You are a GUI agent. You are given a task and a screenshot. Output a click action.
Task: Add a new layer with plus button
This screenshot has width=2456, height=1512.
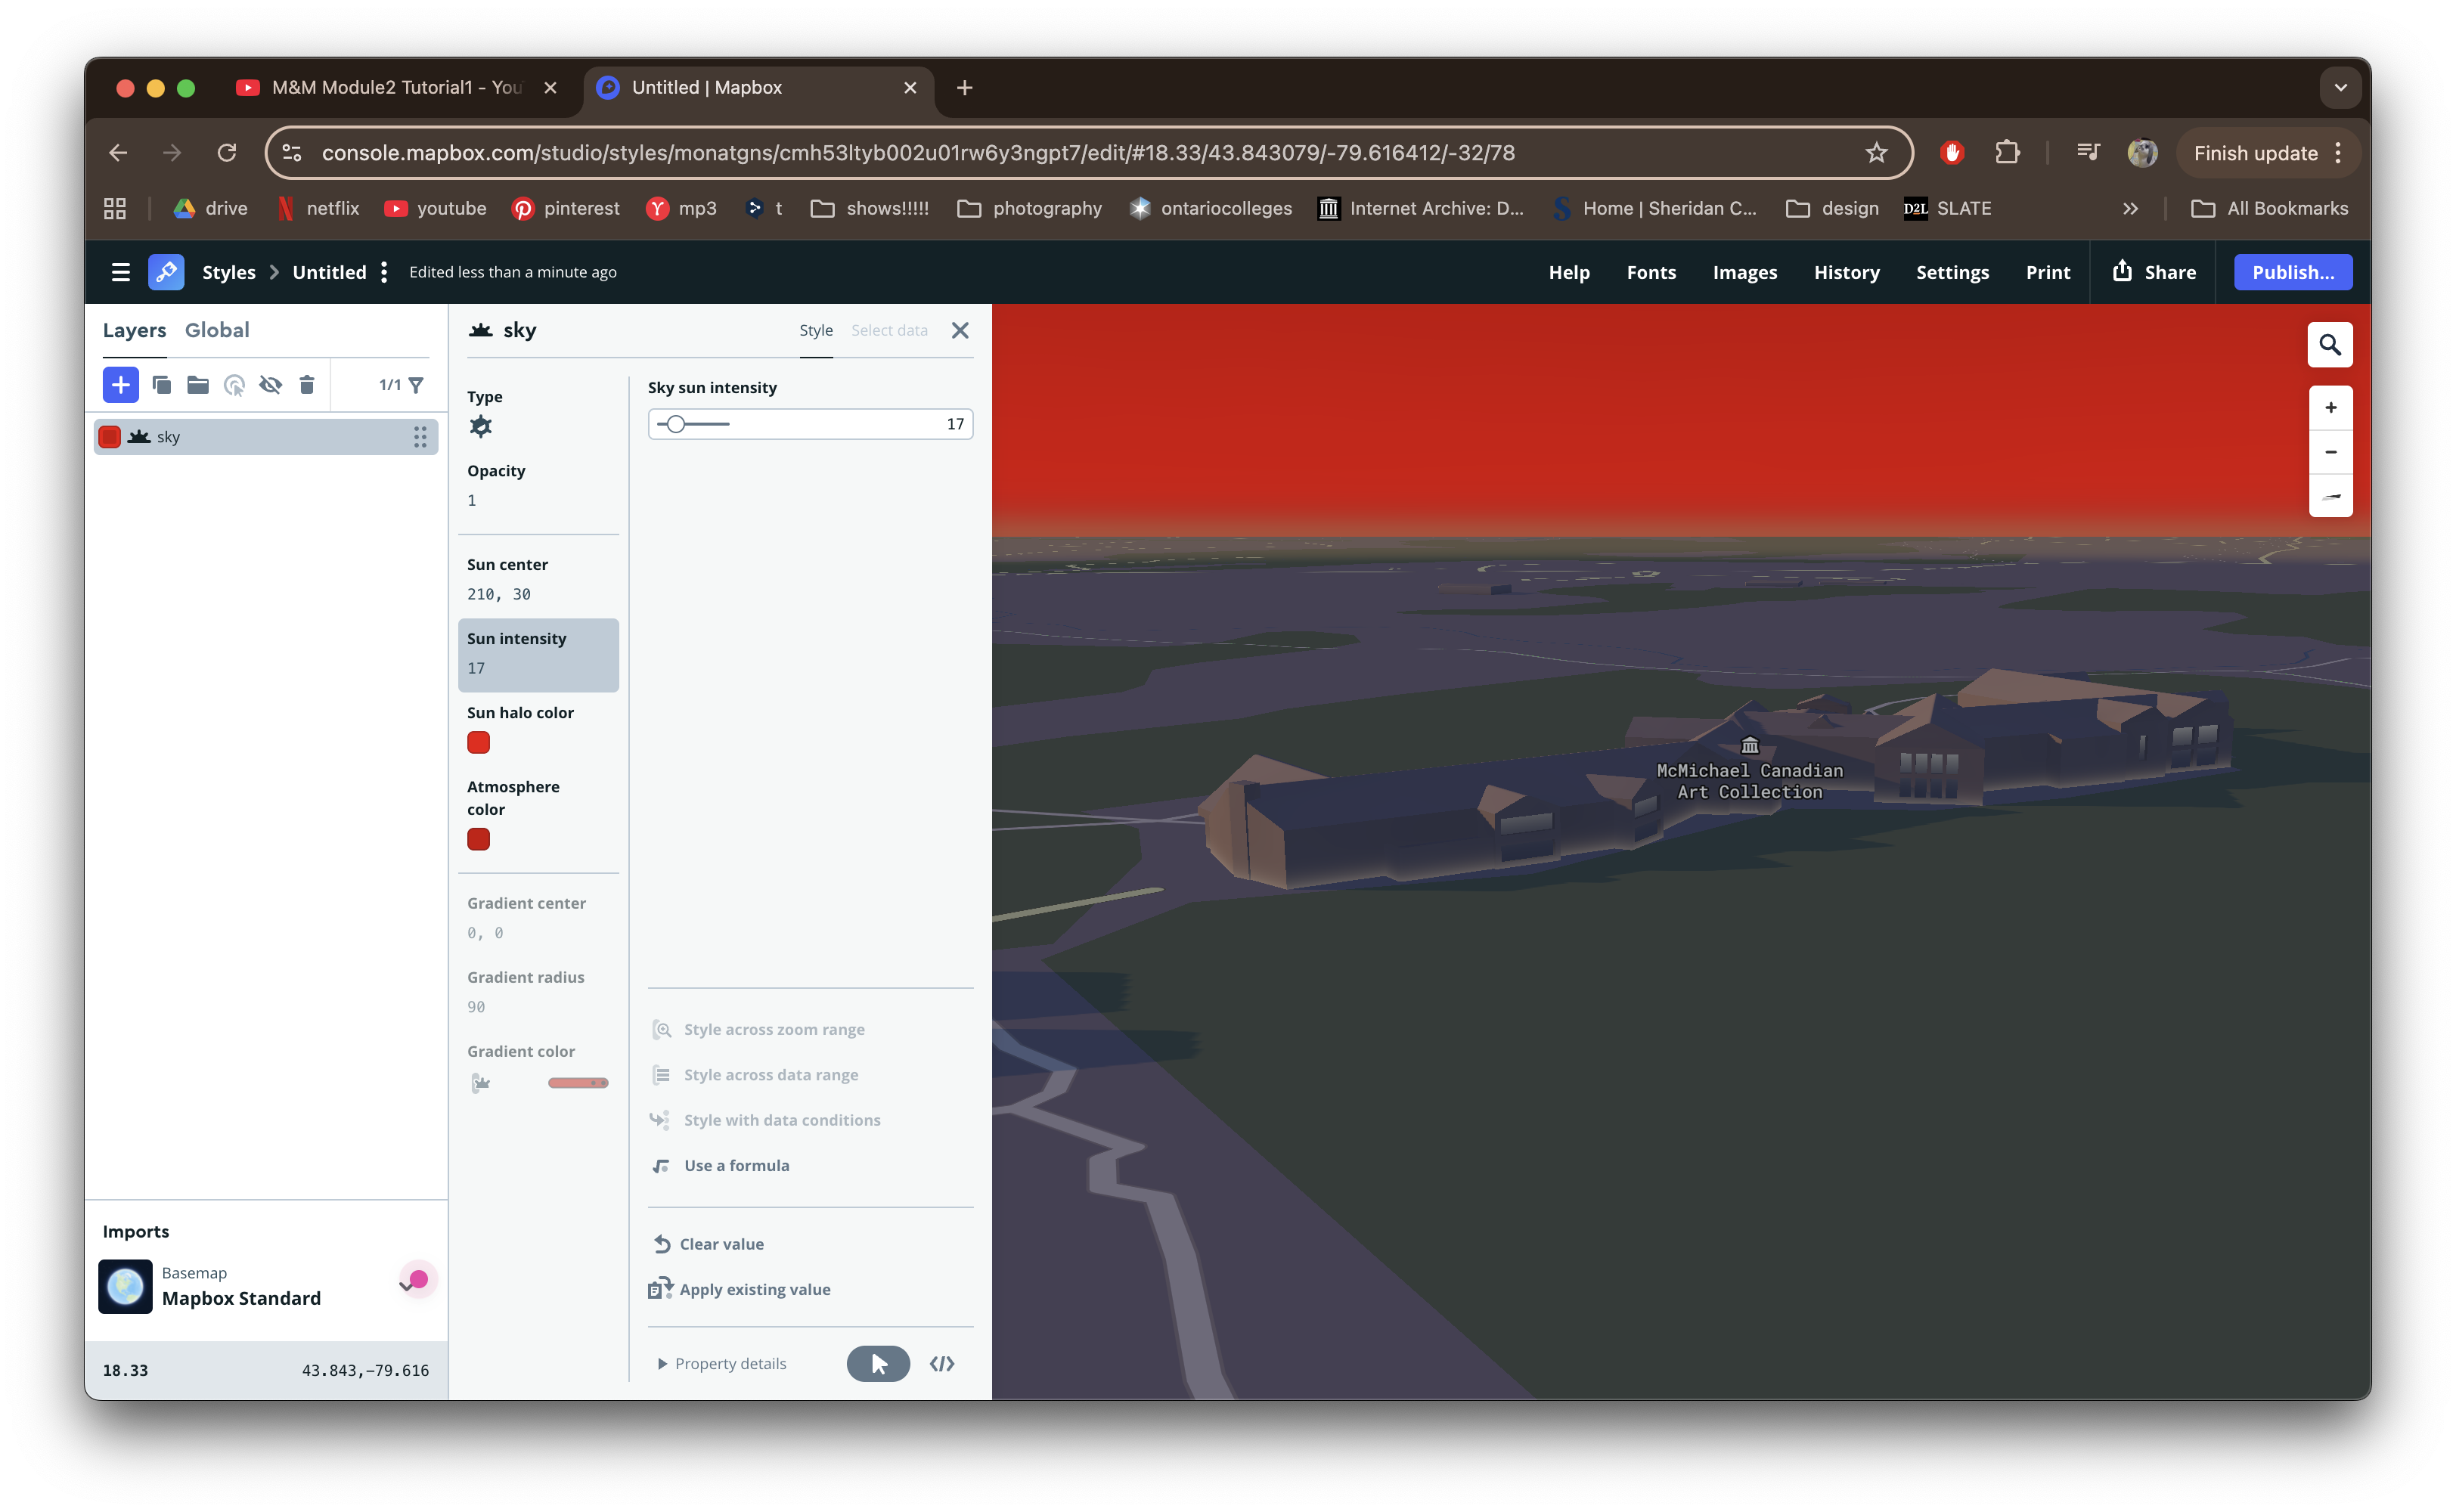tap(120, 384)
